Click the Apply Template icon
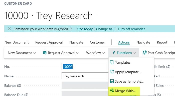 pyautogui.click(x=112, y=72)
